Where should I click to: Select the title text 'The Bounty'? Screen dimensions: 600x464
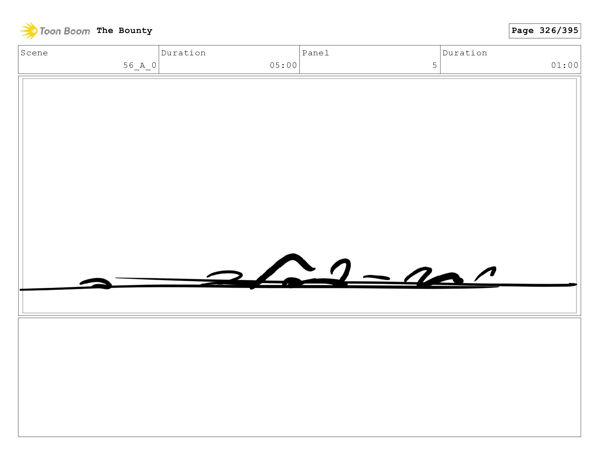tap(124, 31)
